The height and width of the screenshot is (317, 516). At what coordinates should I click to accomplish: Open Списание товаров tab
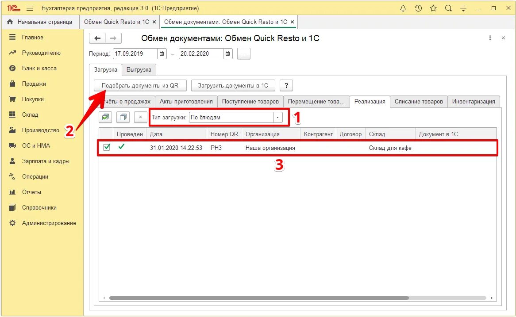click(419, 101)
